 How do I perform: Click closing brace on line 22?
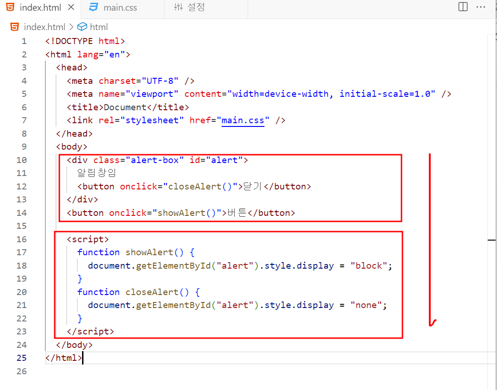(x=80, y=318)
